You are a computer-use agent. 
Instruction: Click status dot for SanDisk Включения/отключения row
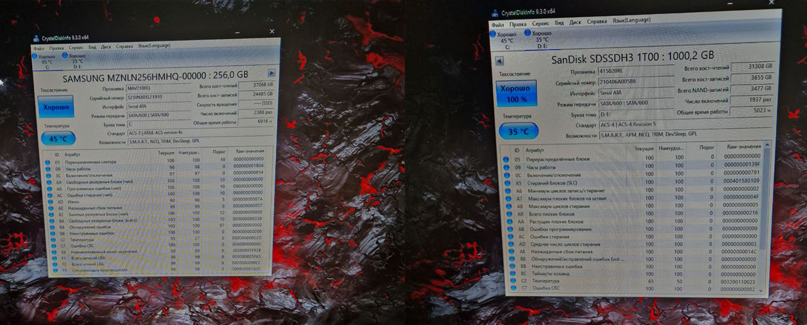[x=506, y=175]
